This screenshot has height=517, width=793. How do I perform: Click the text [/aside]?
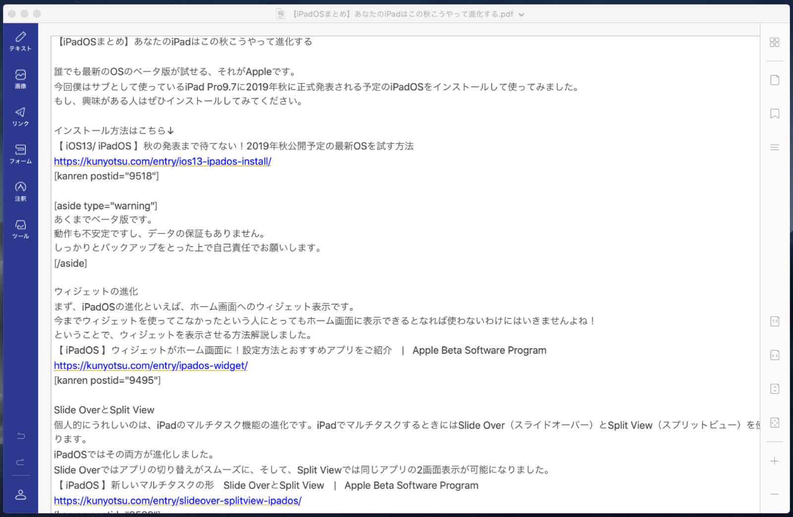(x=70, y=263)
